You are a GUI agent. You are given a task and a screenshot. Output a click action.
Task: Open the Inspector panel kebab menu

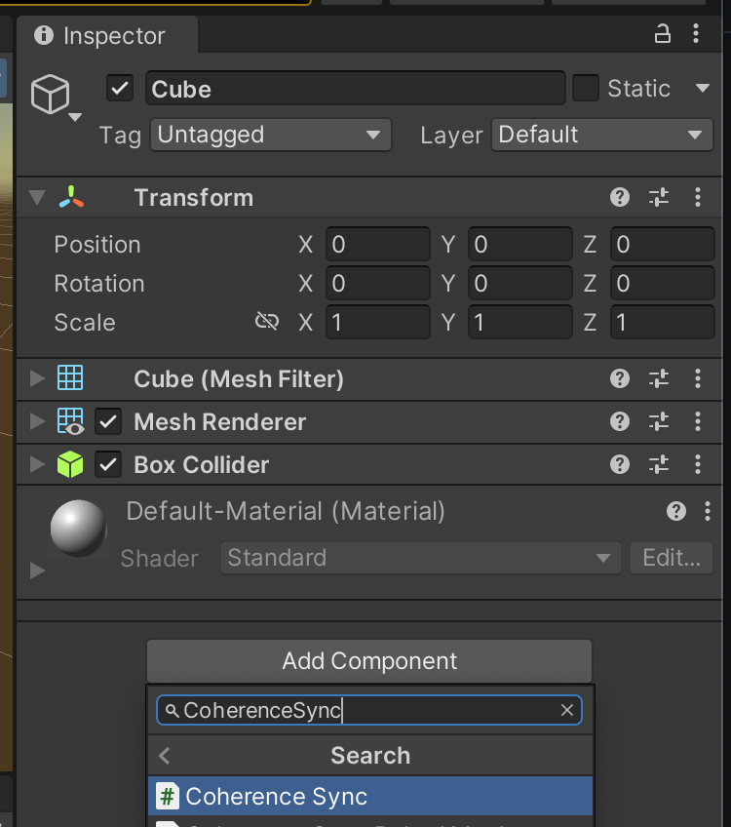(x=696, y=35)
